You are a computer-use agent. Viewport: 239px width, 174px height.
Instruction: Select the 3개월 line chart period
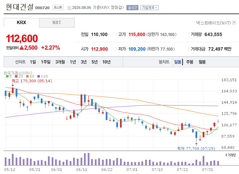tap(60, 62)
